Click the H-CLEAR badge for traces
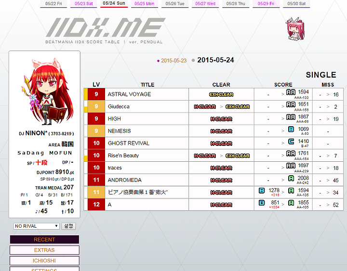The image size is (347, 271). click(221, 168)
